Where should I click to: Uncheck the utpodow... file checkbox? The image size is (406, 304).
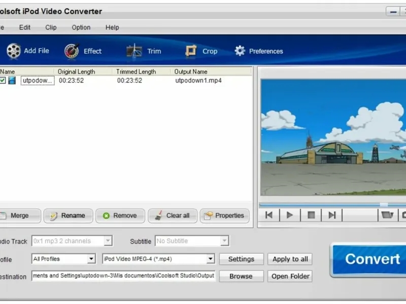click(x=3, y=81)
